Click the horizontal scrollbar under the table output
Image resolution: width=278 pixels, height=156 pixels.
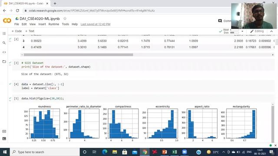point(78,55)
